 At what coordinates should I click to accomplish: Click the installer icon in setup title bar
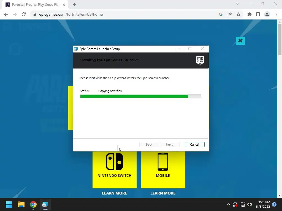click(x=76, y=49)
